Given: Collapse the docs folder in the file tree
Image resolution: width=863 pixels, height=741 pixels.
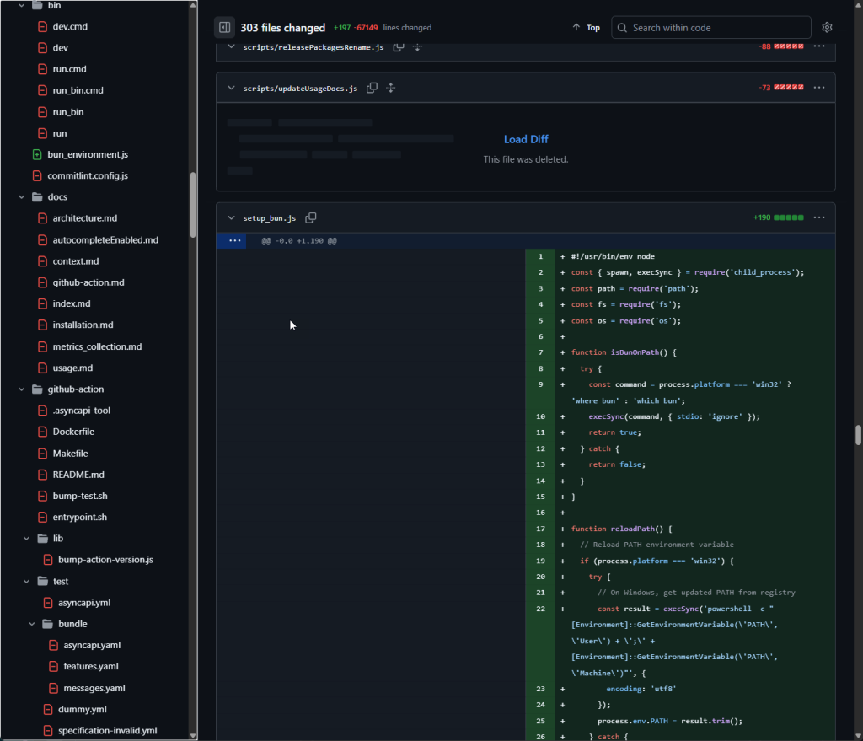Looking at the screenshot, I should pos(21,196).
